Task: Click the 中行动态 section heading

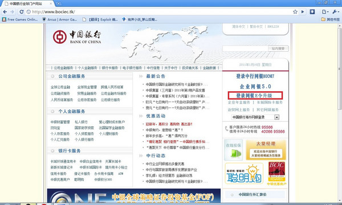Action: click(156, 156)
